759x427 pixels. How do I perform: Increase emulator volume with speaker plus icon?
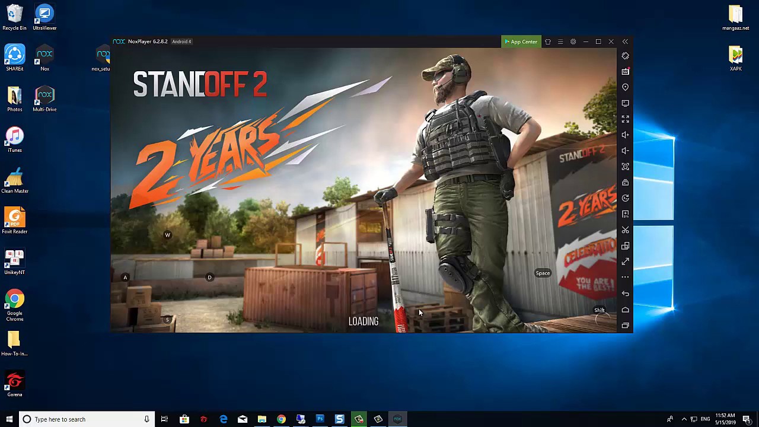click(x=625, y=135)
